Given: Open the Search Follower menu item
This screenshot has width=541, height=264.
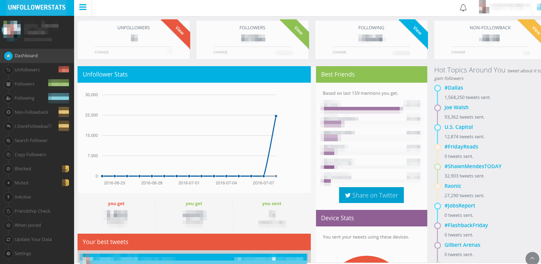Looking at the screenshot, I should tap(37, 141).
